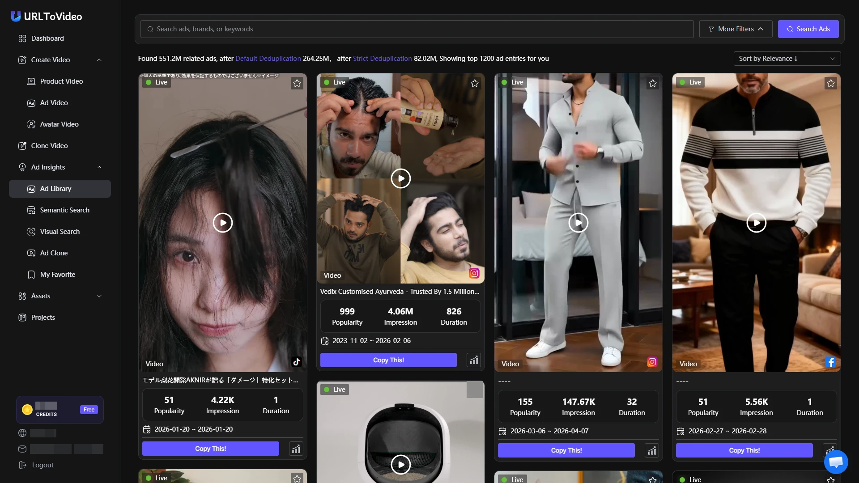Open the Sort by Relevance dropdown

(787, 59)
